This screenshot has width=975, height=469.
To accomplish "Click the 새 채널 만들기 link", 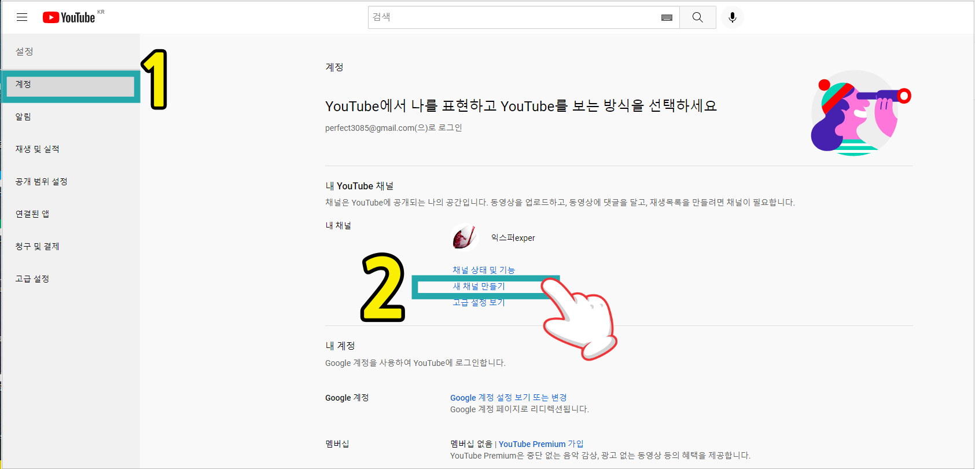I will pyautogui.click(x=479, y=286).
